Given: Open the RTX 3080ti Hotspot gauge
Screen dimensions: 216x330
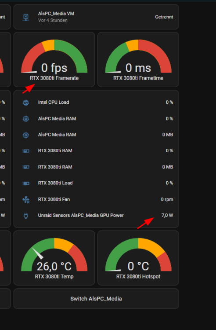Looking at the screenshot, I should click(138, 258).
